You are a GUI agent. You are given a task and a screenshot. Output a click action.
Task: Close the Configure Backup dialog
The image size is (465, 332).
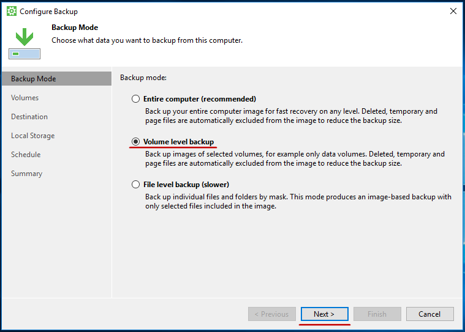pyautogui.click(x=453, y=11)
